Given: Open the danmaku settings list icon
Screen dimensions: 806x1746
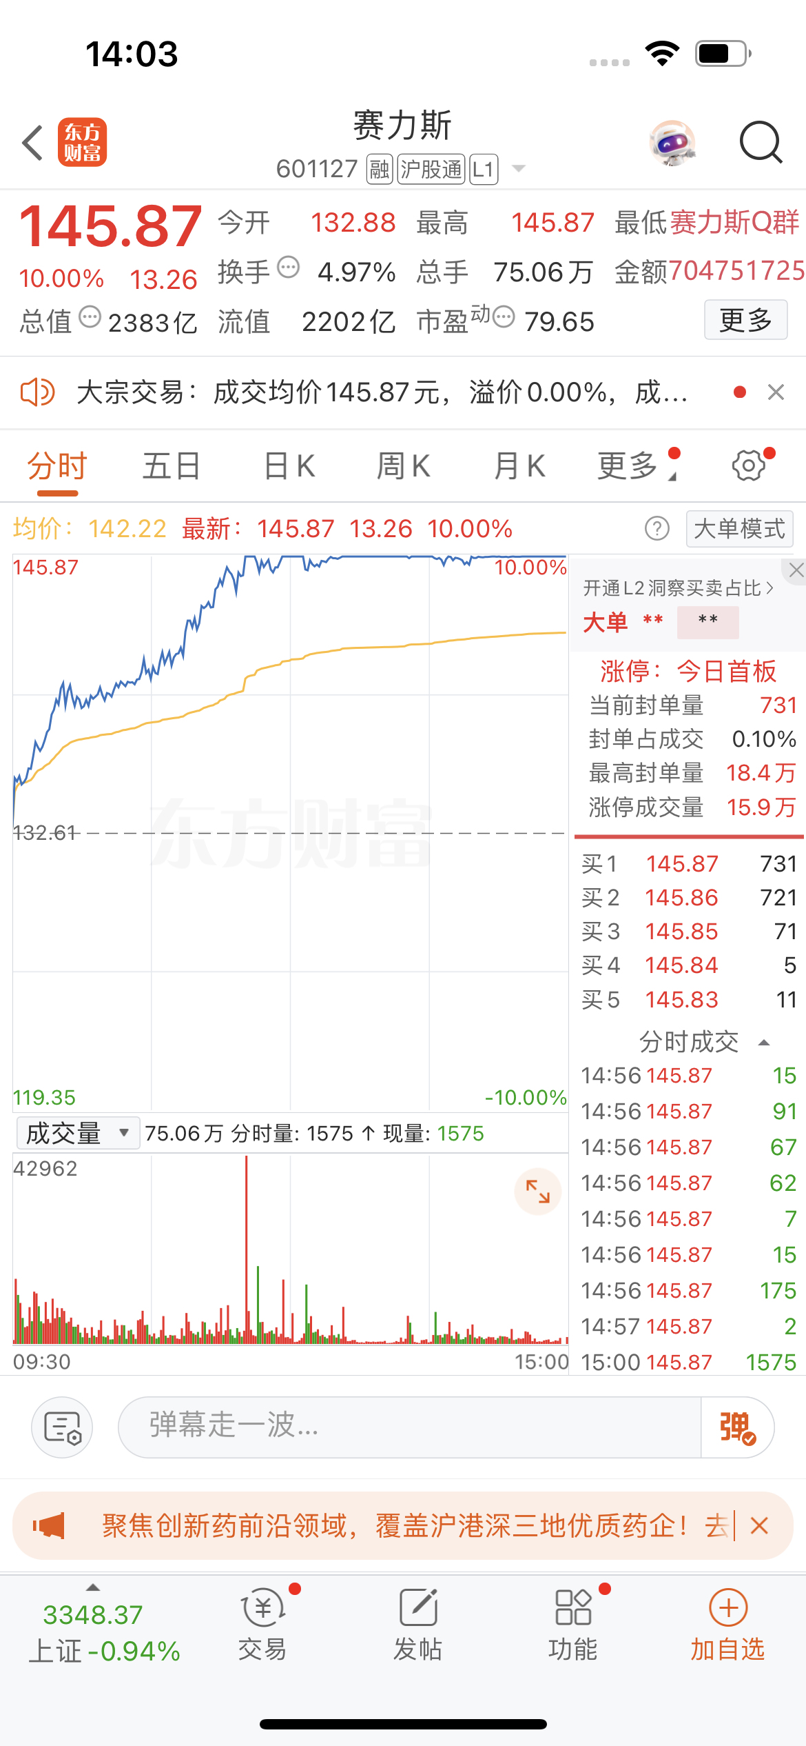Looking at the screenshot, I should (62, 1427).
